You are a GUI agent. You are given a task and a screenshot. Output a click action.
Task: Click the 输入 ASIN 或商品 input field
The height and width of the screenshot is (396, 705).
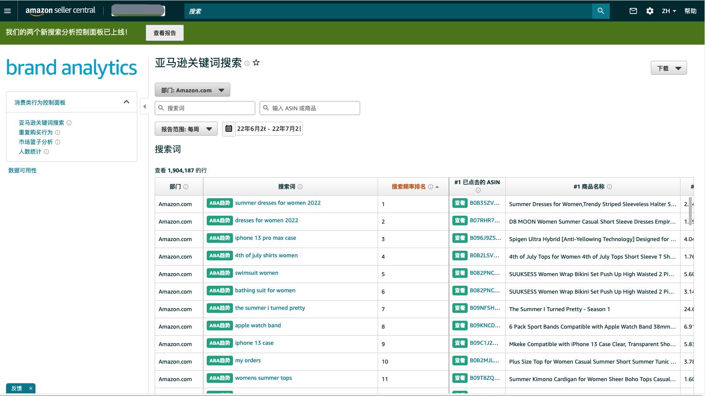tap(309, 108)
